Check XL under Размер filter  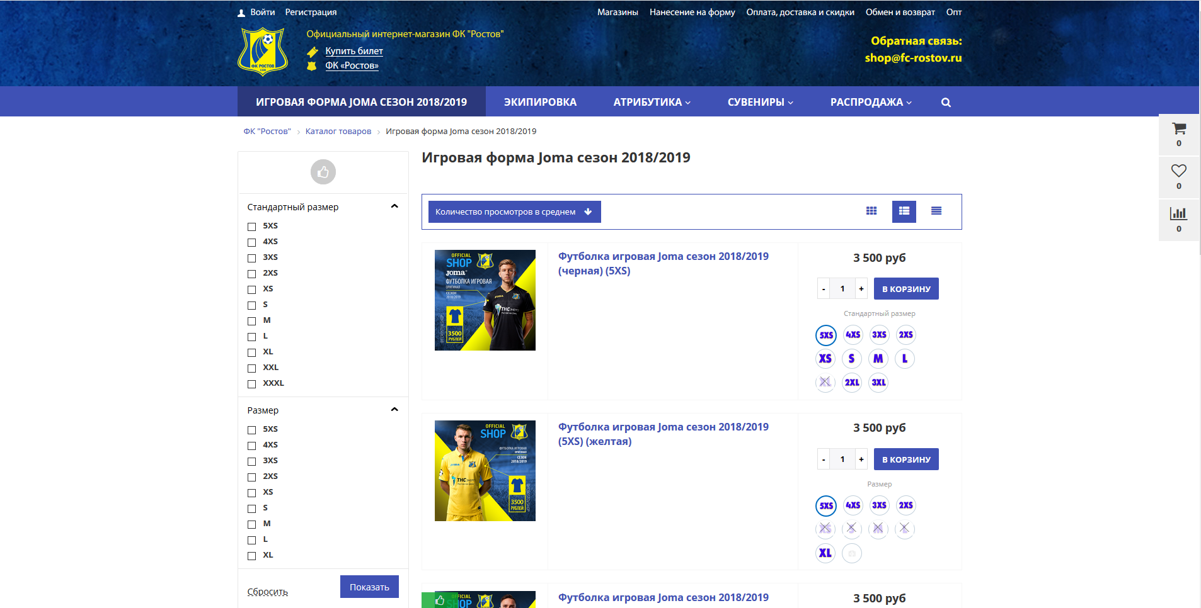coord(251,556)
